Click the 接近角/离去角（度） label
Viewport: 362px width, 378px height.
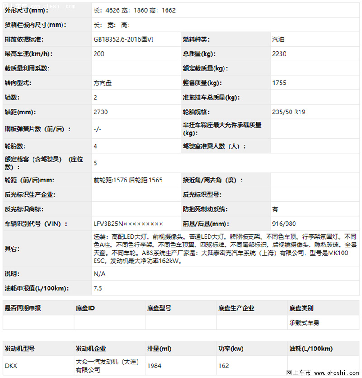coord(213,180)
